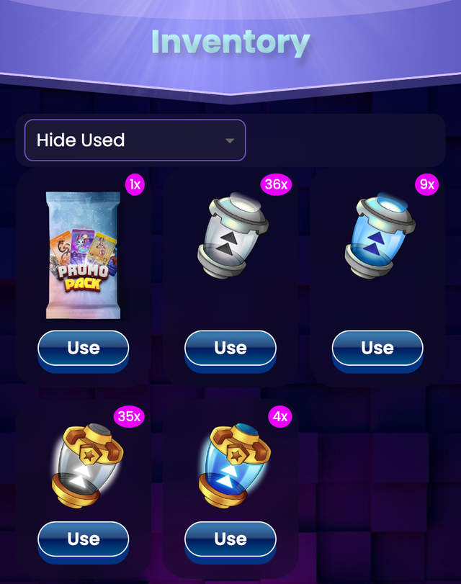Click the empty filter bar area
461x584 pixels.
point(345,140)
